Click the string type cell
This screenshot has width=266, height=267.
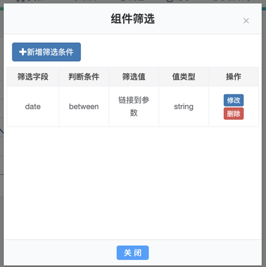[x=184, y=107]
